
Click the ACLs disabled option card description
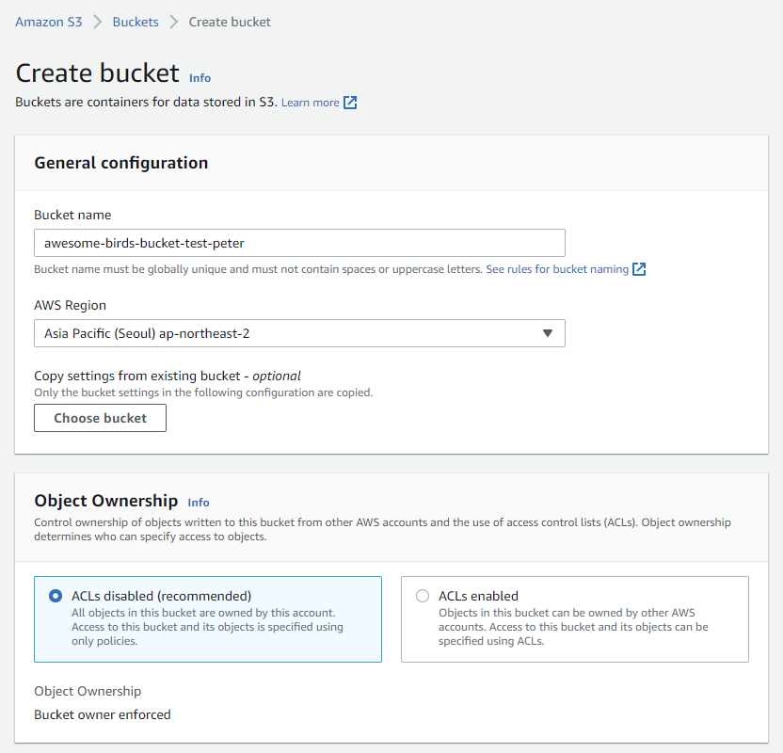[x=207, y=627]
